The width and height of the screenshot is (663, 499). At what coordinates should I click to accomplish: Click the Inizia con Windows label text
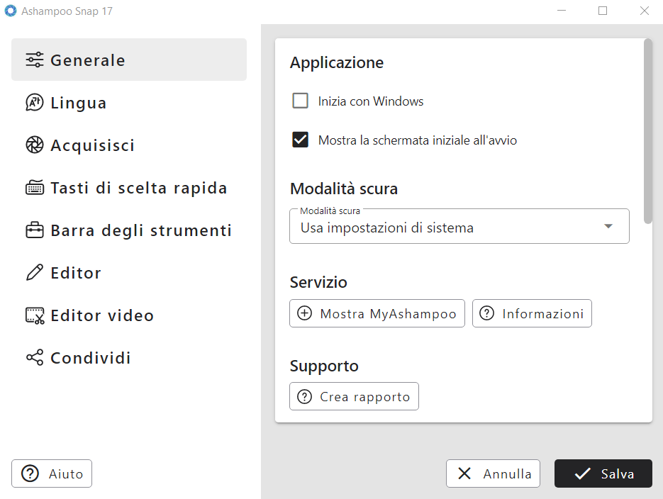click(x=371, y=101)
